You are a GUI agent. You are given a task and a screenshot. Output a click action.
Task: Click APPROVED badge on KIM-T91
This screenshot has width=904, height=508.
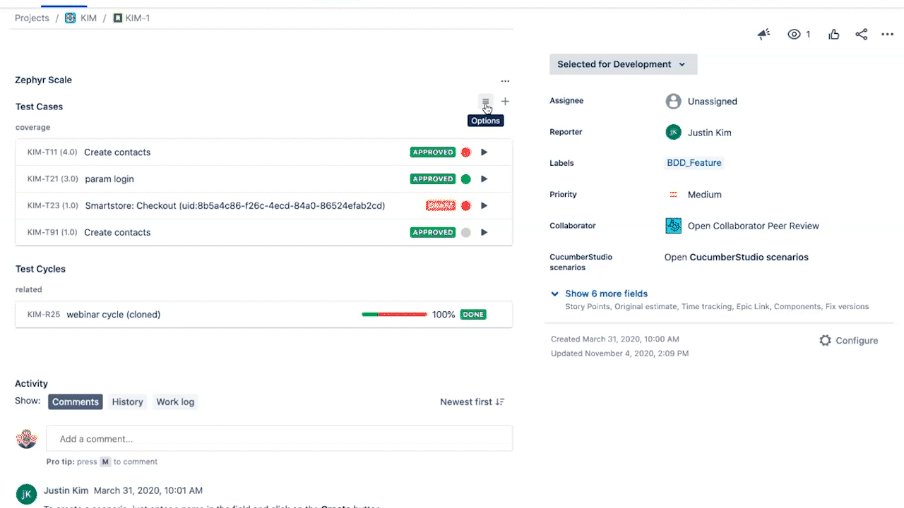(x=433, y=232)
